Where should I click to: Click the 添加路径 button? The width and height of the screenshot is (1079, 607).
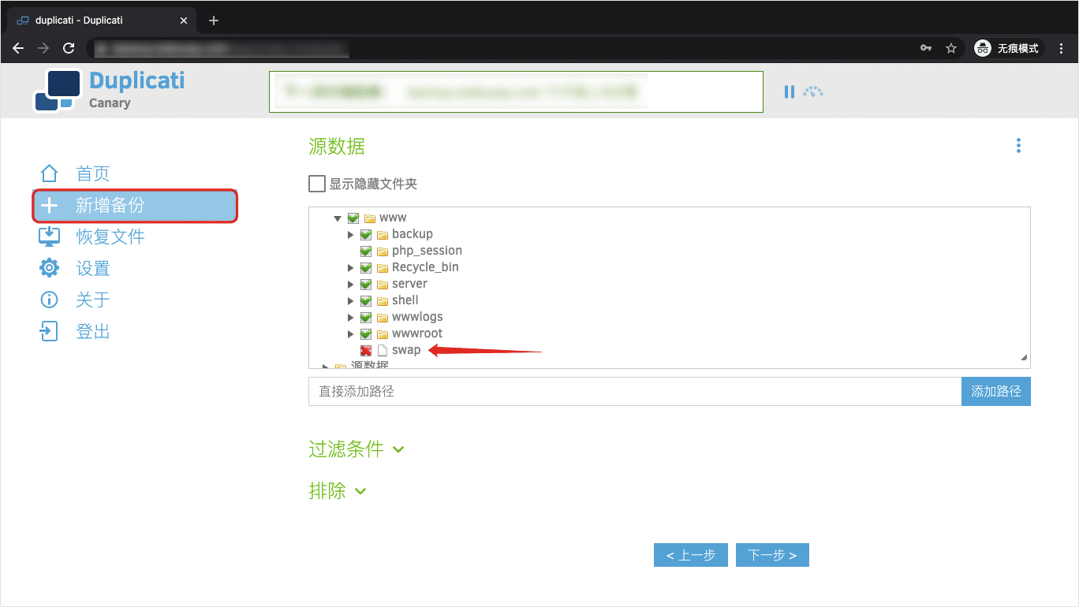pyautogui.click(x=996, y=391)
